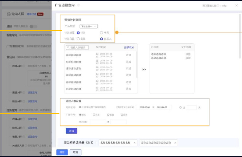Toggle the 通投 switch in the left panel
This screenshot has width=242, height=157.
33,26
